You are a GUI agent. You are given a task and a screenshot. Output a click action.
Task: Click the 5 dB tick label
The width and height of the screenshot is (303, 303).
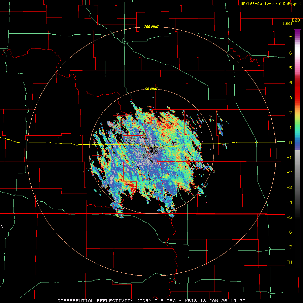click(291, 68)
